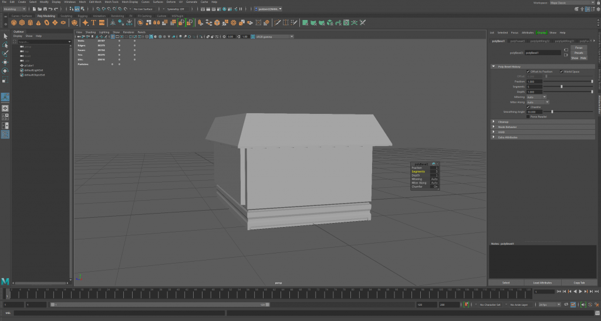This screenshot has width=601, height=321.
Task: Click the polygon cone shelf icon
Action: pos(38,23)
